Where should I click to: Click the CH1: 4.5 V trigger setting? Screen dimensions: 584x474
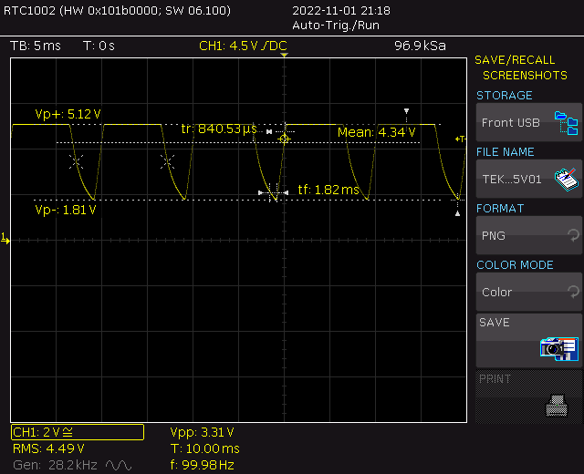pos(243,46)
